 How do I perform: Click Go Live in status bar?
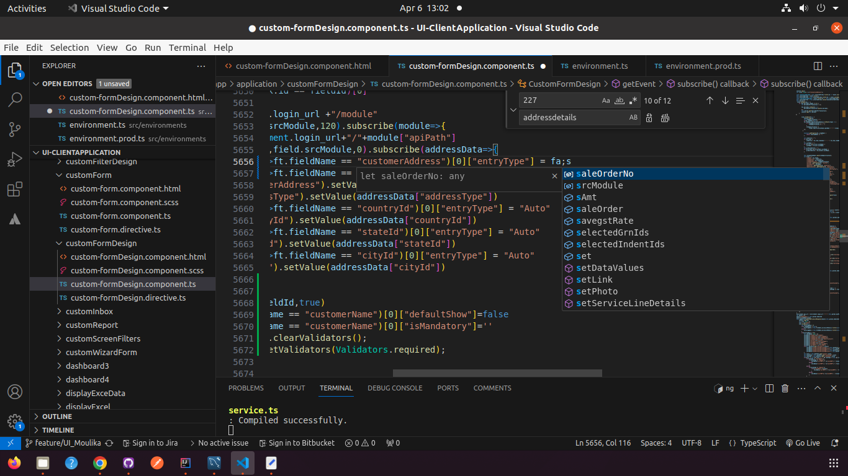803,443
